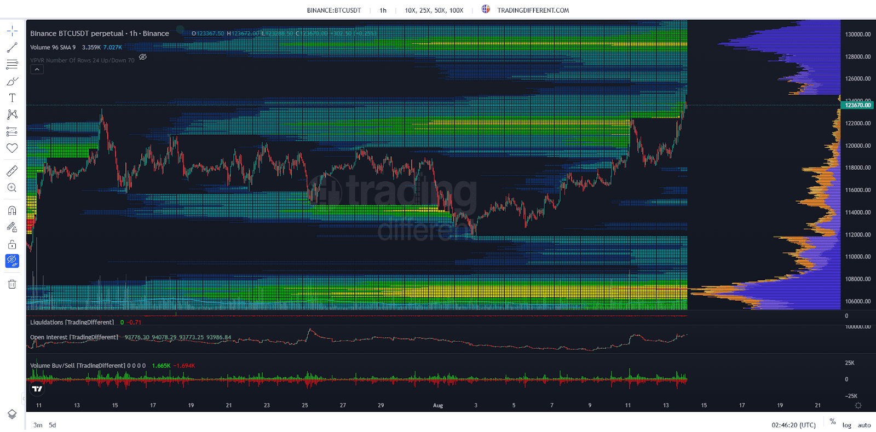This screenshot has width=876, height=432.
Task: Toggle the highlighted hide all drawings button
Action: [x=12, y=261]
